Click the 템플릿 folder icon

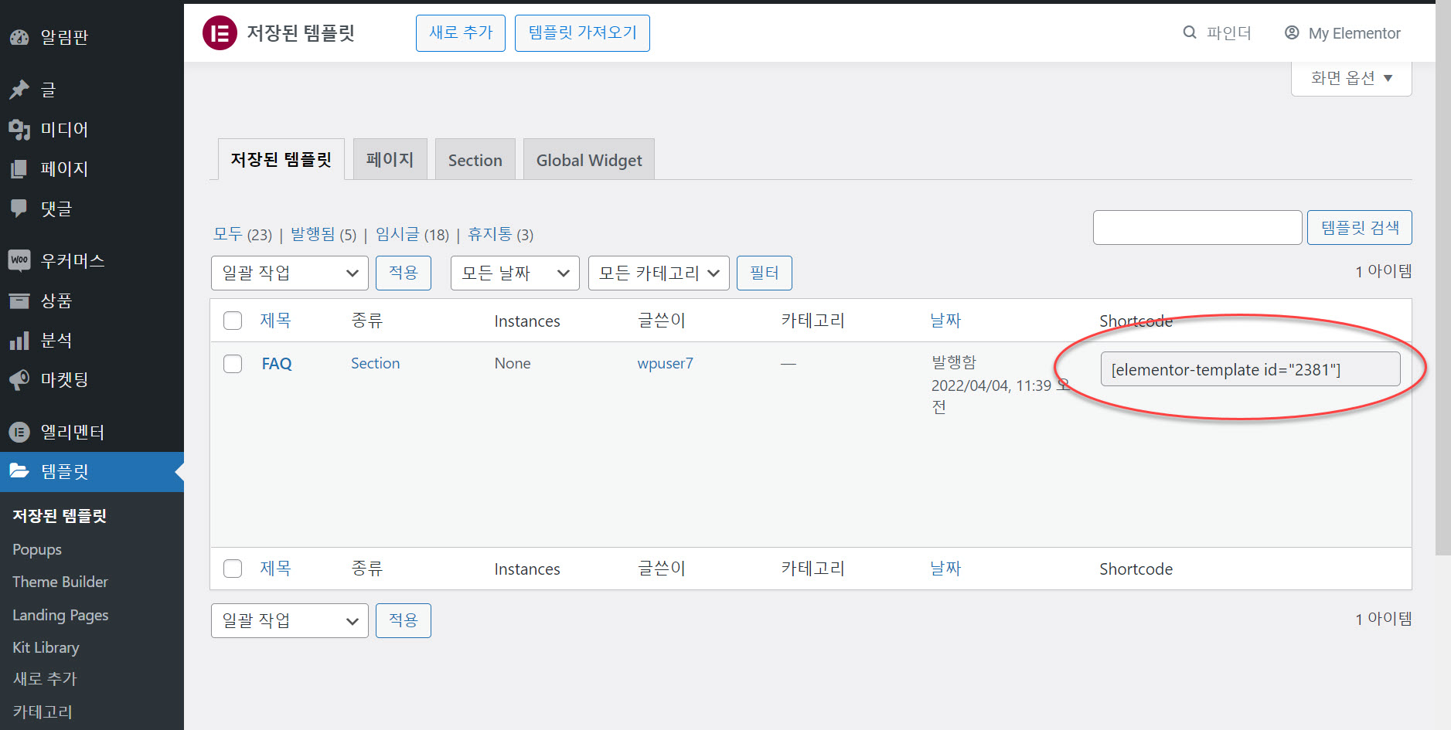point(19,471)
